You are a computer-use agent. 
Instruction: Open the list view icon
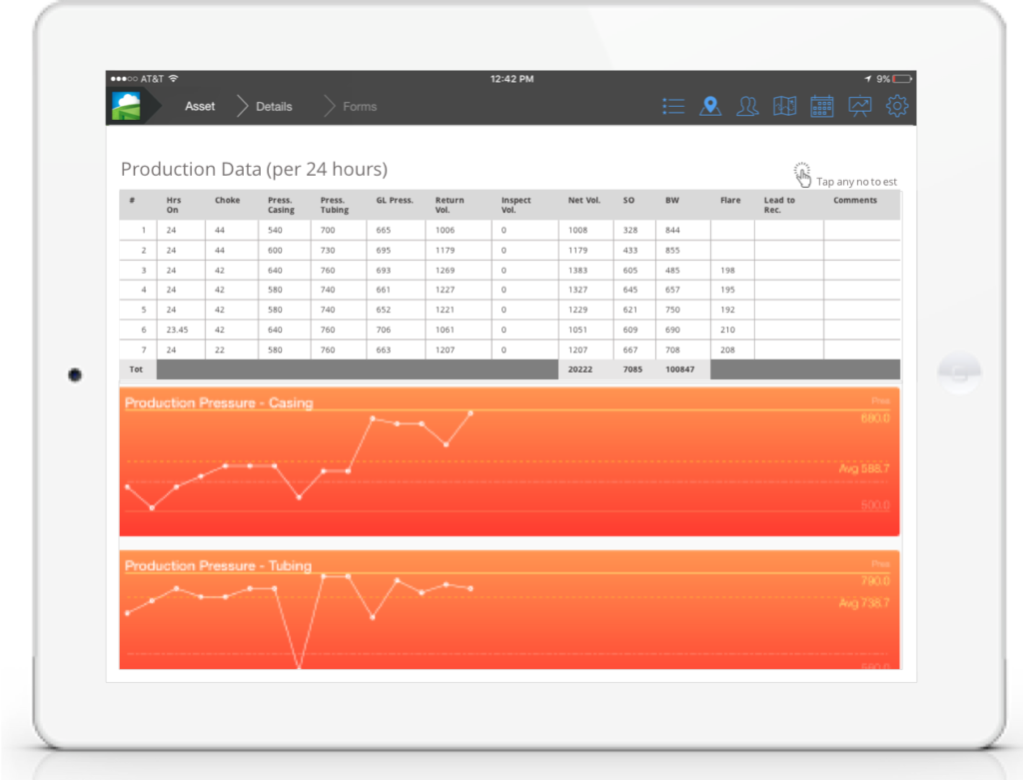(x=673, y=106)
